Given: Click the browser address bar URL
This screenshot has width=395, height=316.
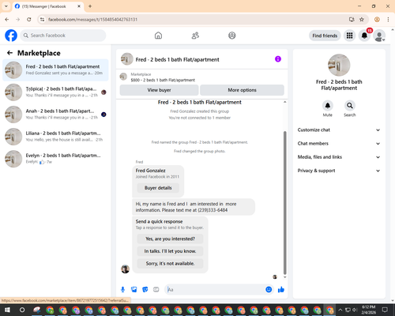Looking at the screenshot, I should click(92, 20).
